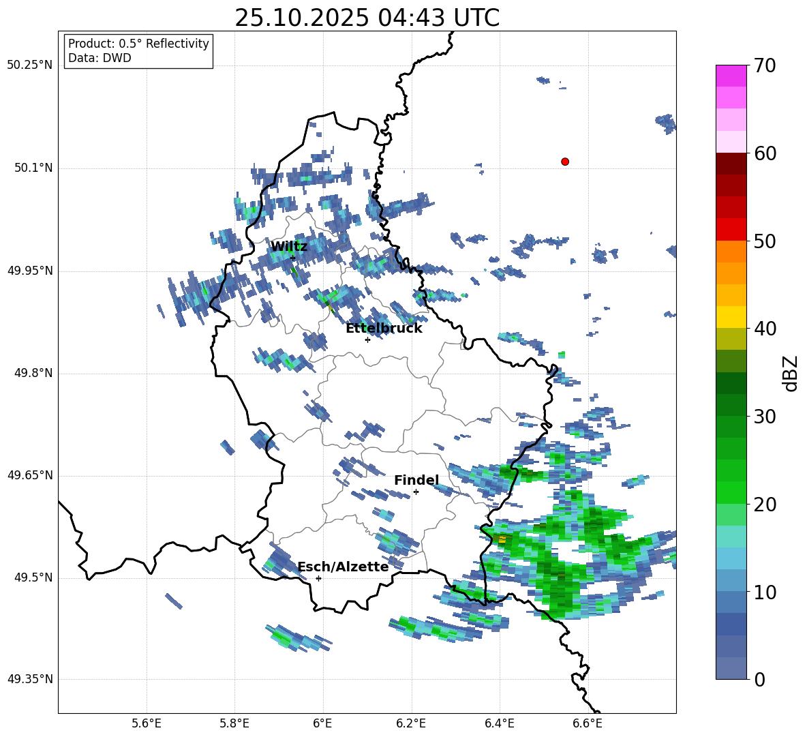Select the Ettelbruck city label

click(x=384, y=329)
